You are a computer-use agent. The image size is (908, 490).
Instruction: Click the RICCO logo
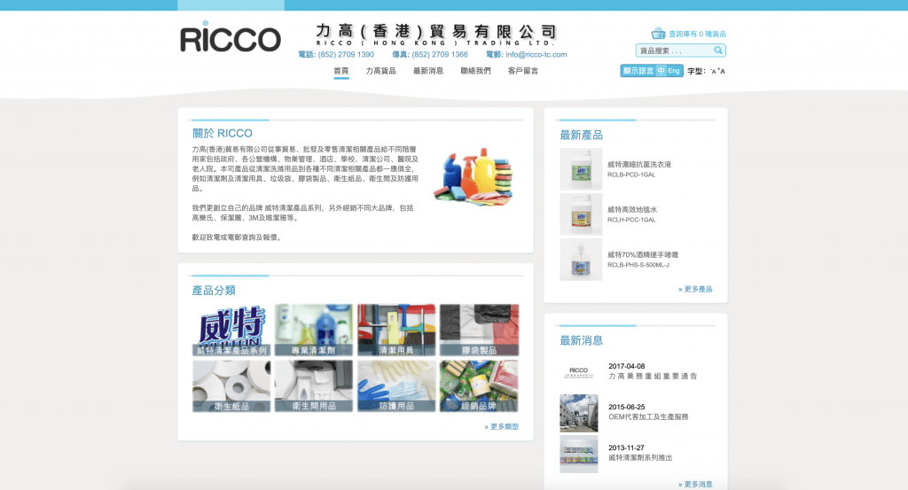(231, 37)
